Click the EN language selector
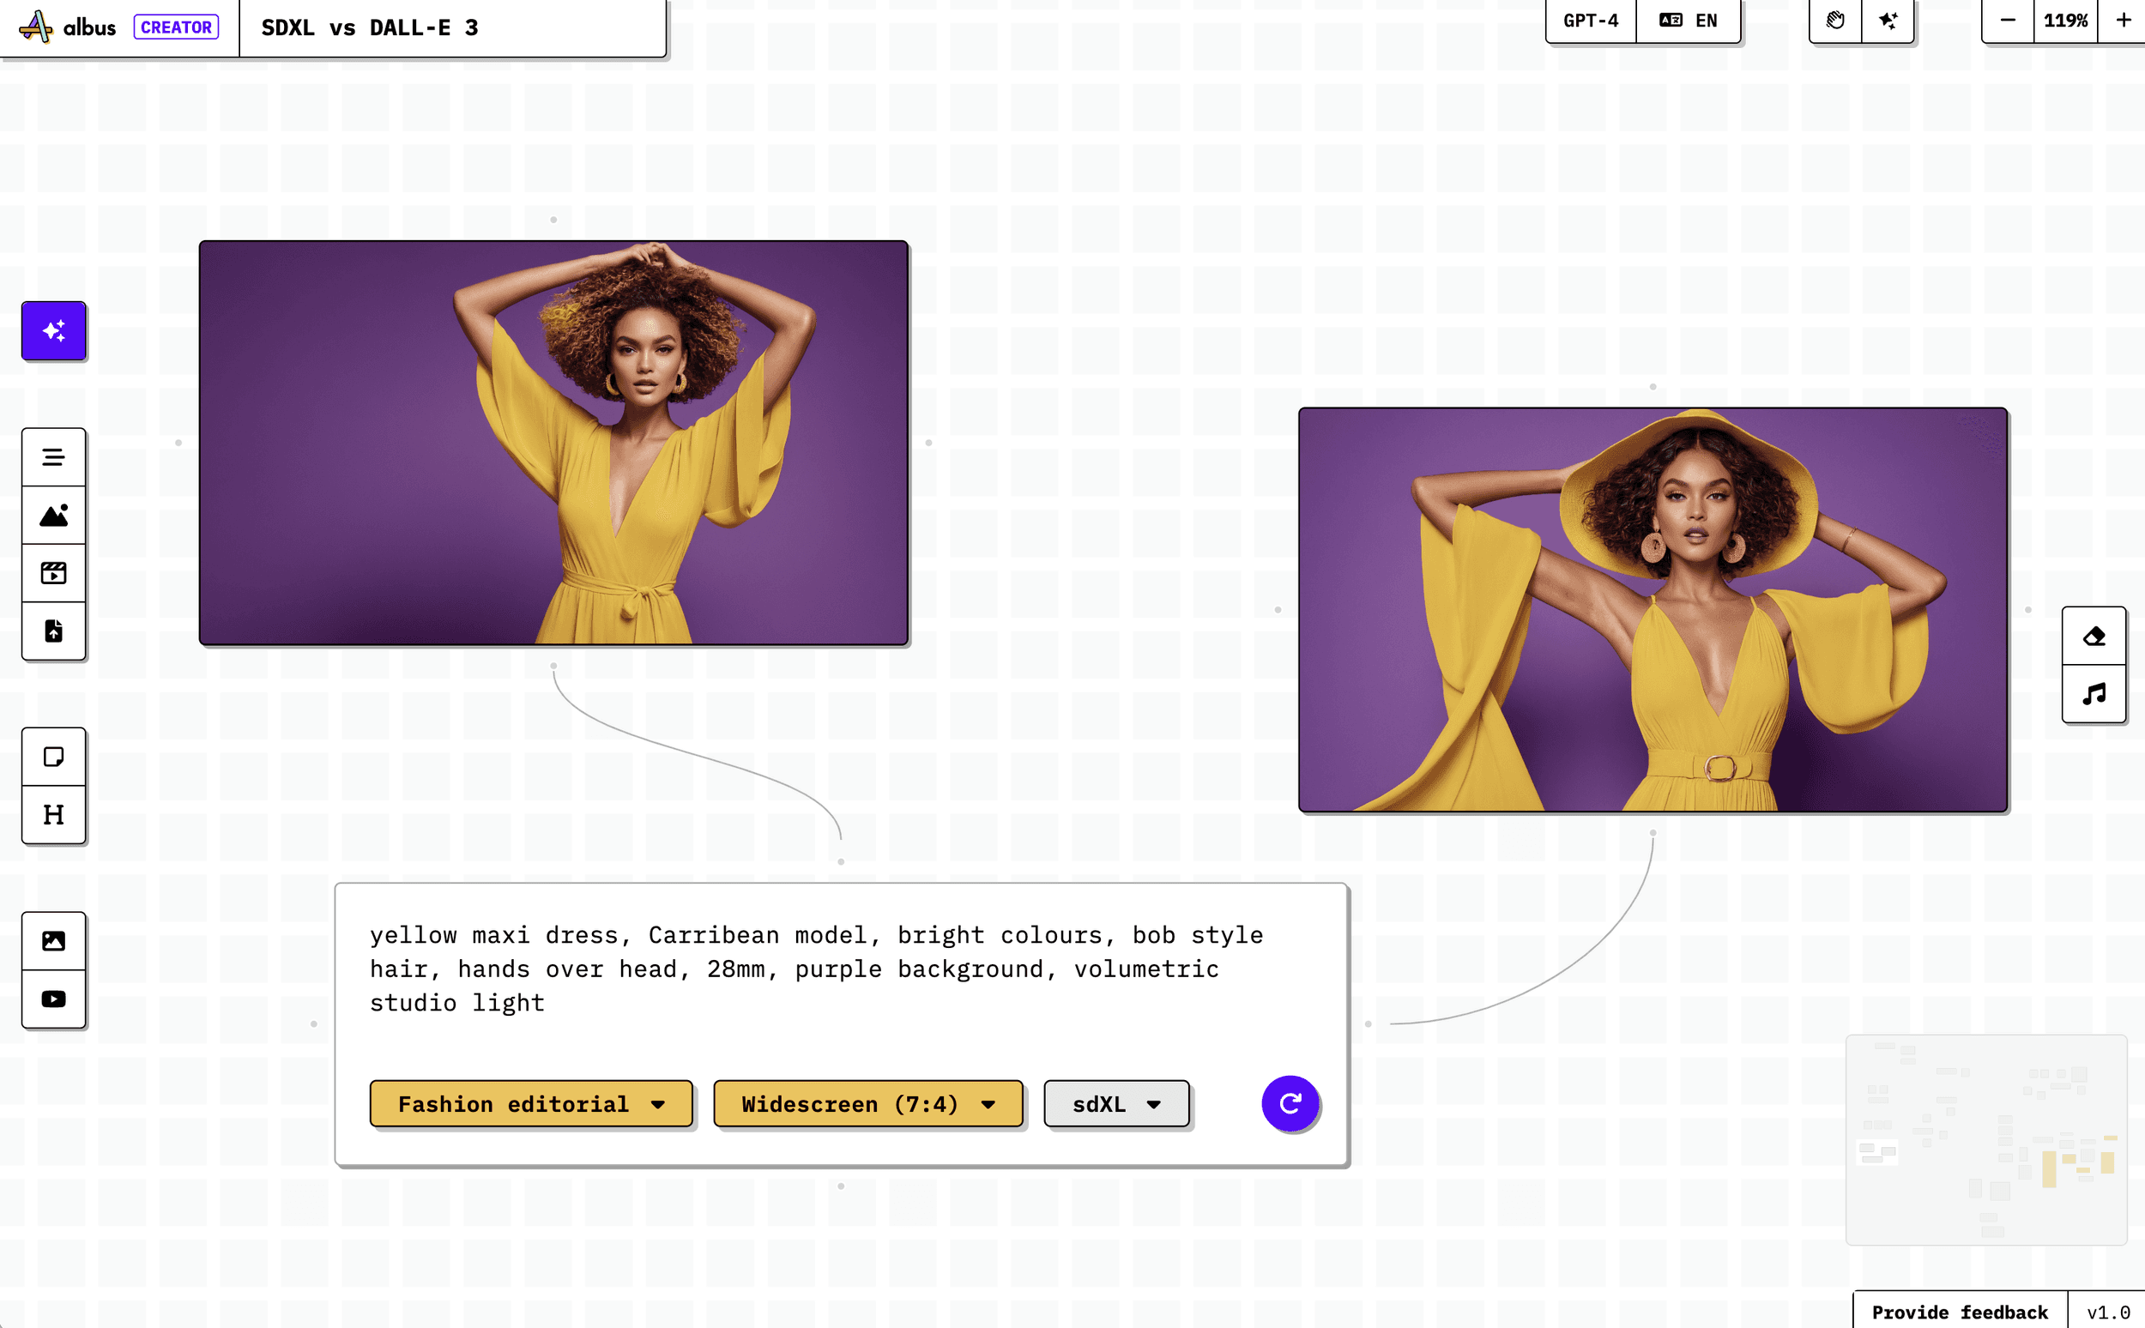2145x1328 pixels. click(1689, 21)
